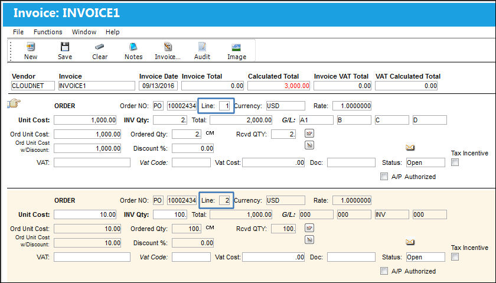Viewport: 496px width, 283px height.
Task: Click the Invoice Total field
Action: [213, 86]
